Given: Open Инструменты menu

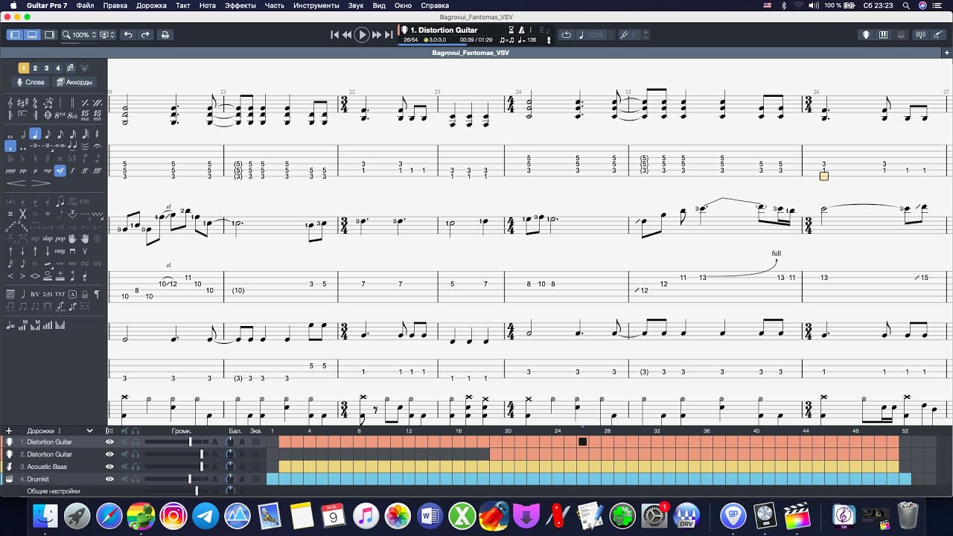Looking at the screenshot, I should (316, 5).
